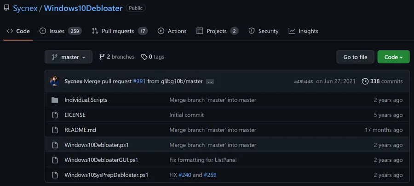414x186 pixels.
Task: Click the file icon next to Windows10SysPrepDebloater.ps1
Action: coord(55,175)
